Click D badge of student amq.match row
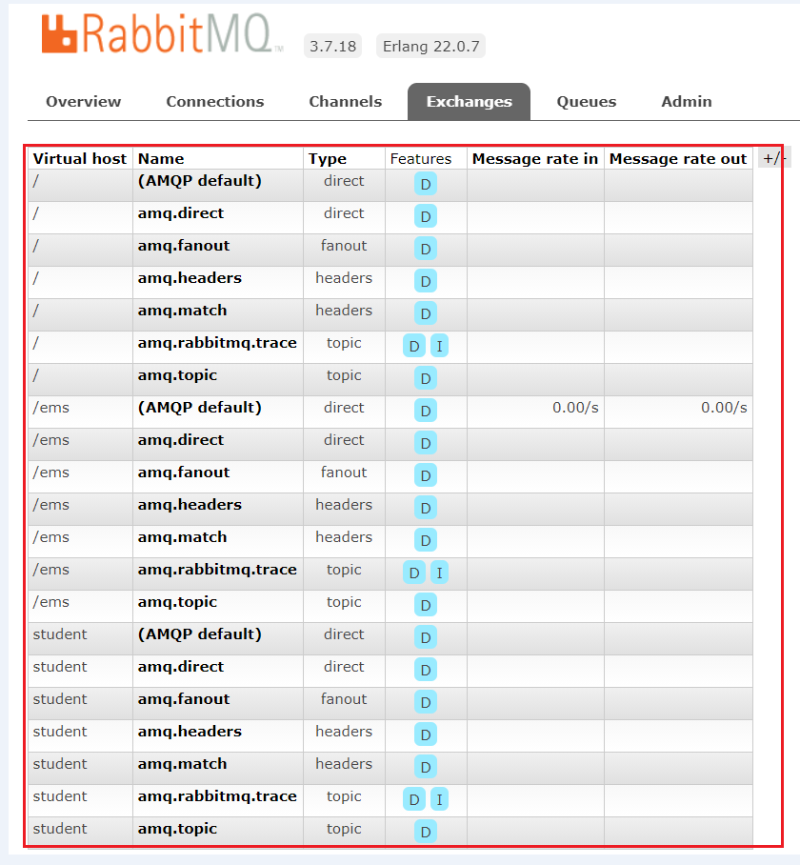The height and width of the screenshot is (865, 800). pos(426,768)
